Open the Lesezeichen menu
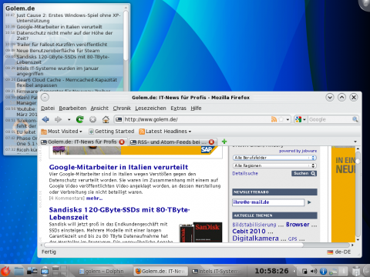The image size is (370, 277). [150, 108]
